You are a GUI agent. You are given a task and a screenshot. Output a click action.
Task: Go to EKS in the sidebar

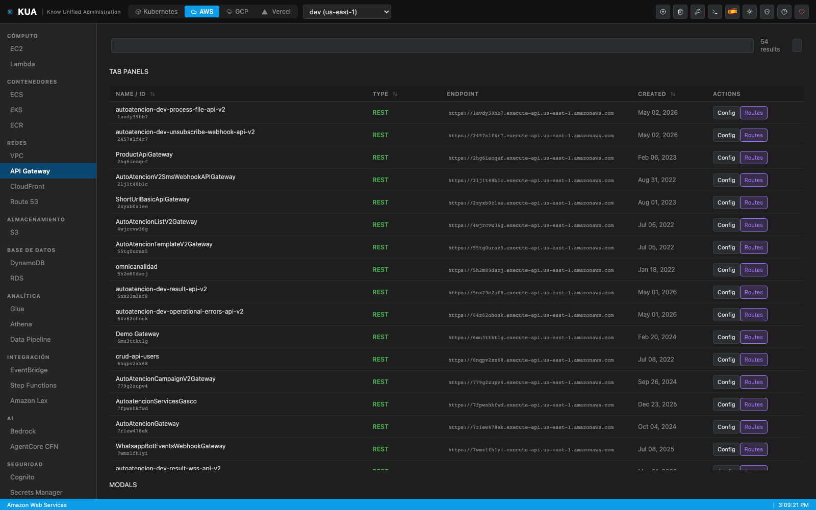(48, 110)
